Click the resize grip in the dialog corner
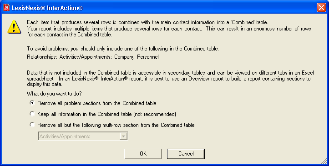This screenshot has width=329, height=166. point(324,161)
